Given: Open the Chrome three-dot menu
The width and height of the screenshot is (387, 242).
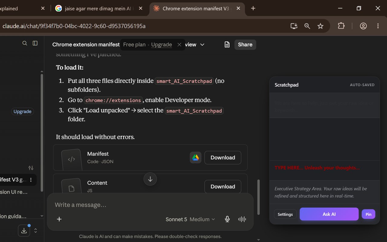Looking at the screenshot, I should tap(378, 26).
